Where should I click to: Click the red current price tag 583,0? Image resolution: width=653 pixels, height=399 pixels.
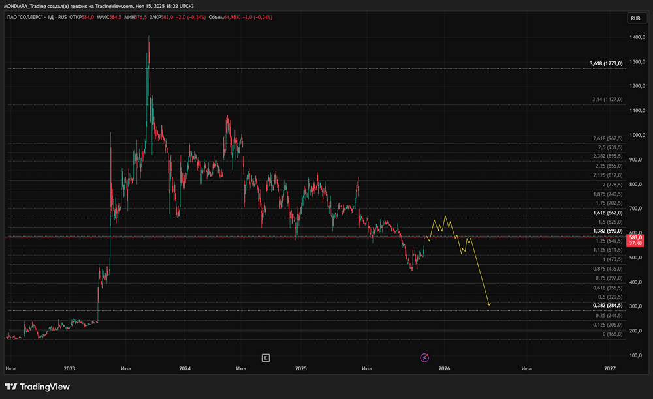pos(635,240)
